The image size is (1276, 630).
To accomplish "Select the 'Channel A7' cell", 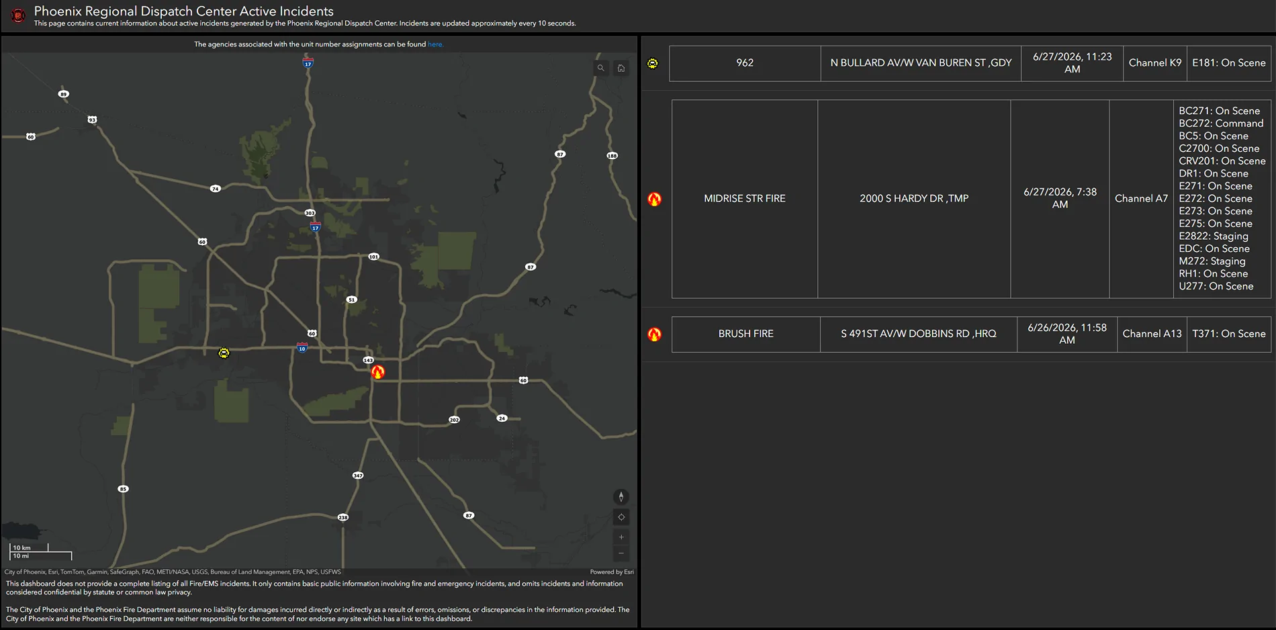I will pyautogui.click(x=1142, y=199).
